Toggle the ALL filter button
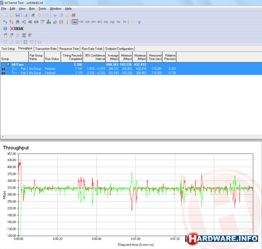Screen dimensions: 262x249 pyautogui.click(x=75, y=22)
